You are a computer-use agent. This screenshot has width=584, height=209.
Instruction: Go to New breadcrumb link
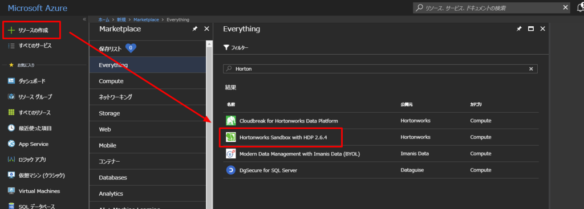pyautogui.click(x=121, y=19)
